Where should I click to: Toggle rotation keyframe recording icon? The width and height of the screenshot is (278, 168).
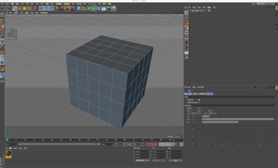pyautogui.click(x=168, y=144)
